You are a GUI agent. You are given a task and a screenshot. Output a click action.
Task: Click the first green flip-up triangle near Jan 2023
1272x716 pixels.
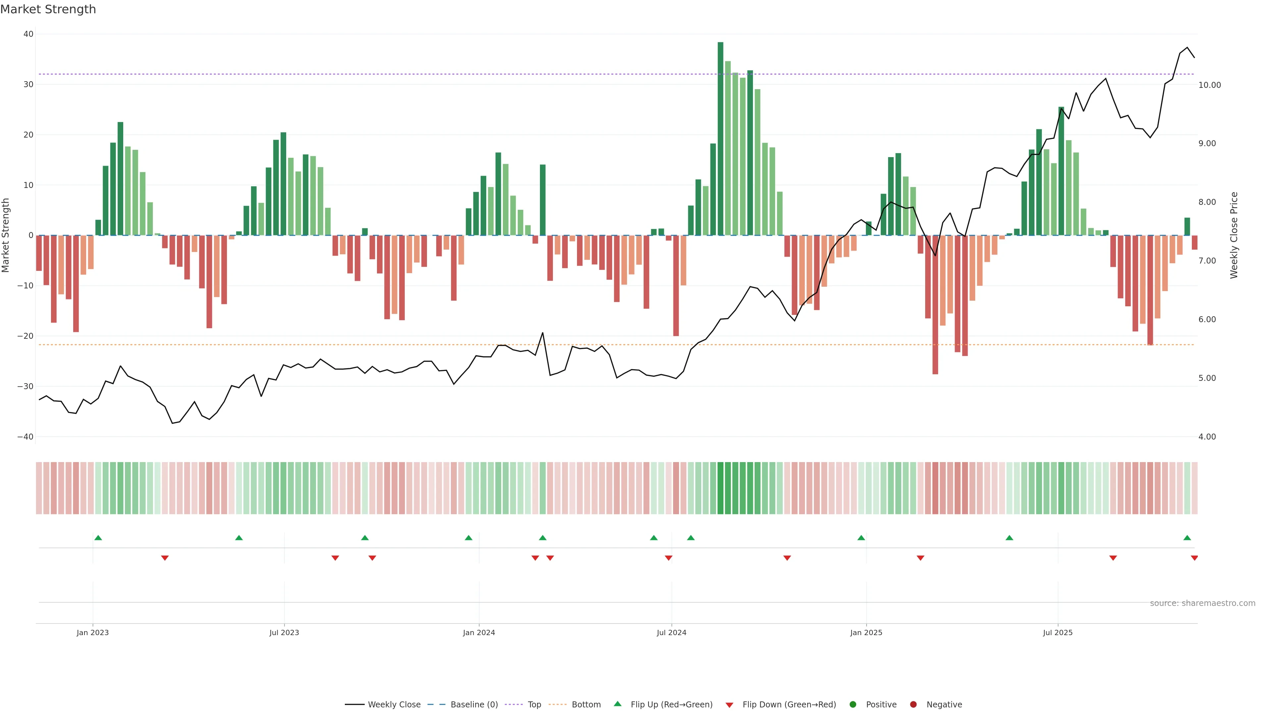98,538
